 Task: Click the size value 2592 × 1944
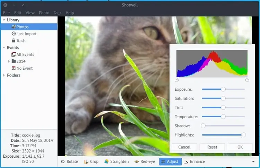pos(33,151)
